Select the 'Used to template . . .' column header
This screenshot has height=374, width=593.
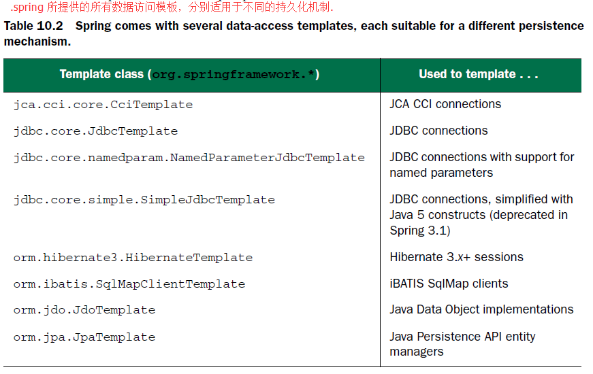click(x=479, y=74)
